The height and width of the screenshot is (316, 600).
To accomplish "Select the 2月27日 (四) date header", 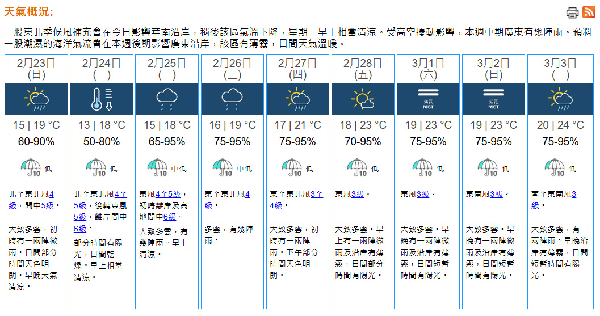I will [297, 68].
